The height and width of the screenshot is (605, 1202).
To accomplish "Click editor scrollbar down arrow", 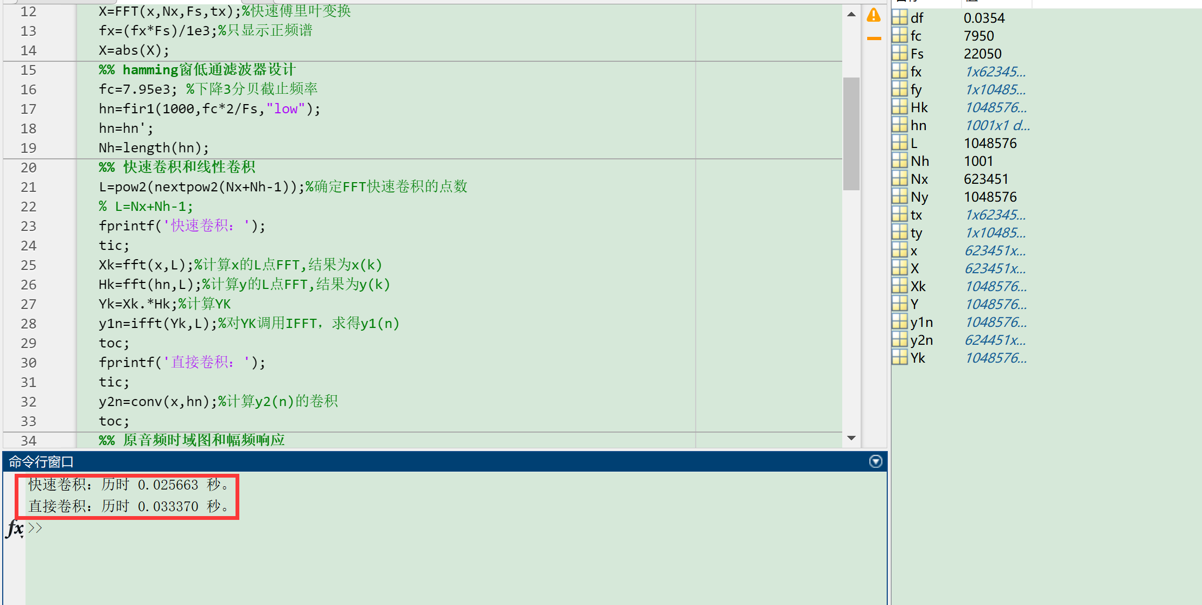I will pos(851,438).
